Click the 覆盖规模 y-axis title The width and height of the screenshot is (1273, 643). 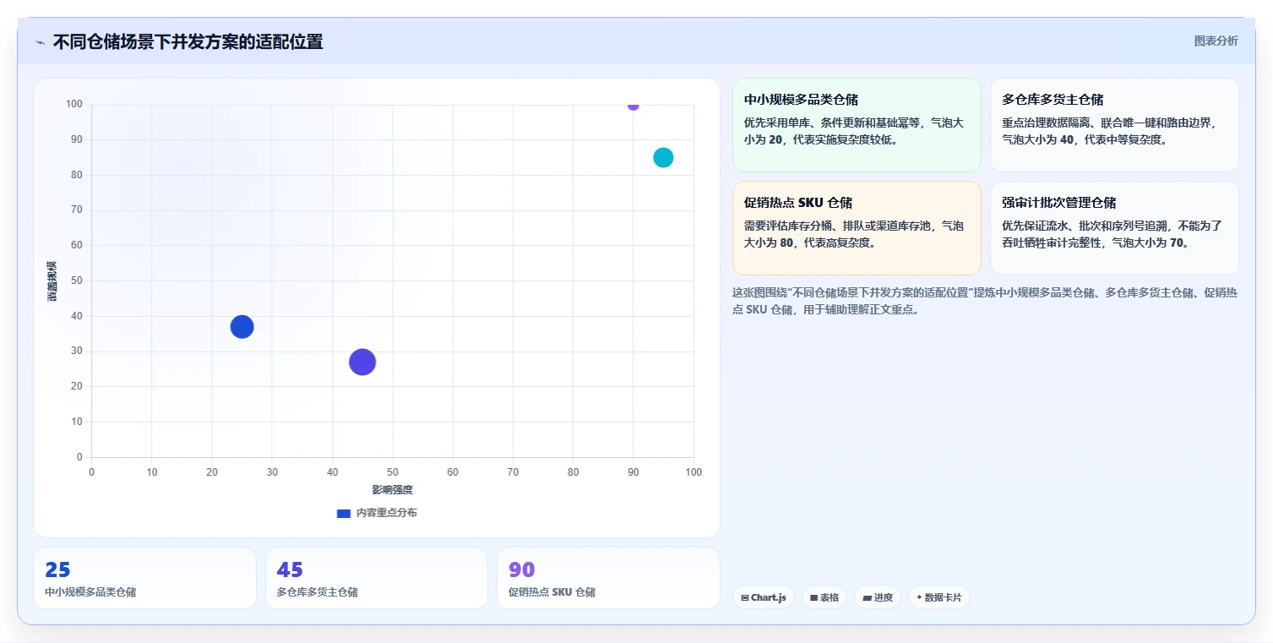[x=52, y=281]
